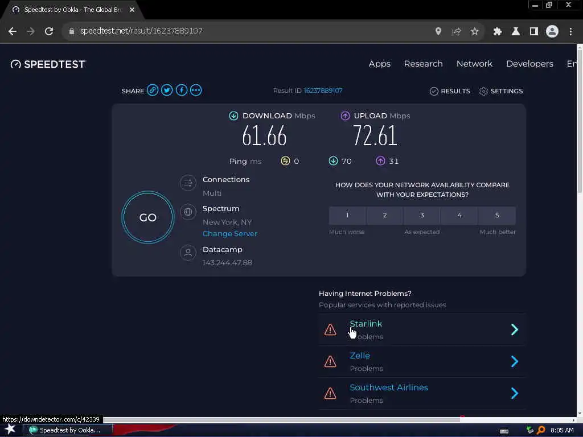Click the Result ID 16237889107 link
This screenshot has height=437, width=583.
point(323,90)
